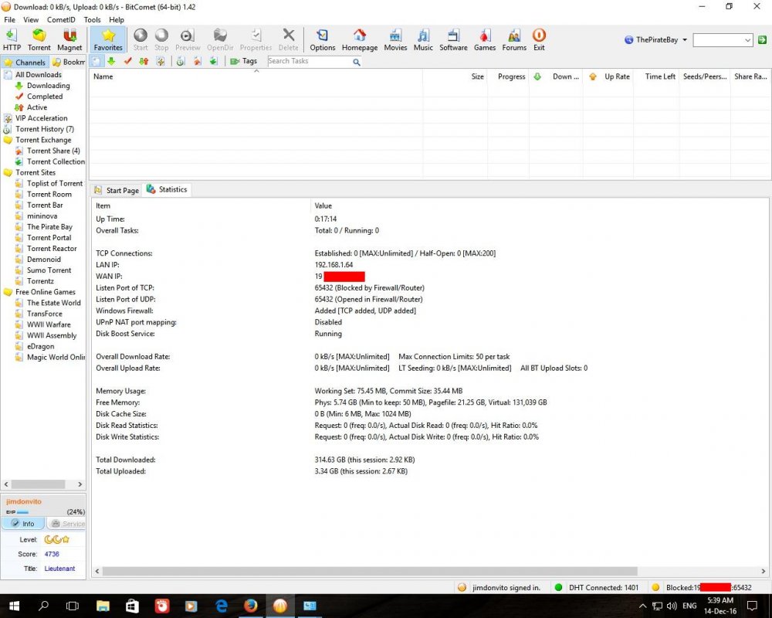
Task: Click inside Search Tasks input field
Action: [310, 61]
